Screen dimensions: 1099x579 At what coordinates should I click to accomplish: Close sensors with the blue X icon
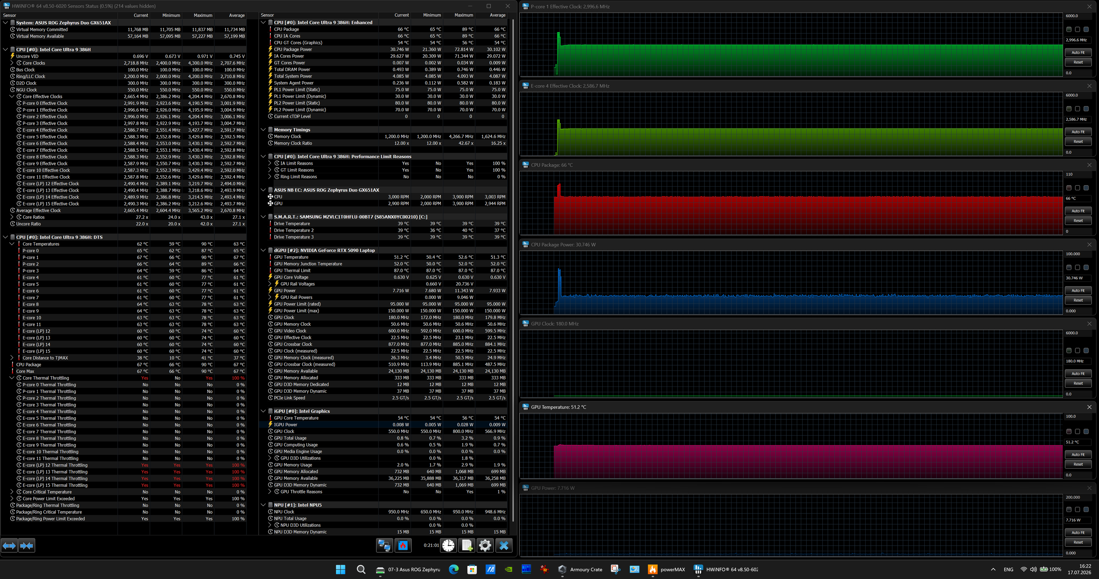pyautogui.click(x=504, y=545)
